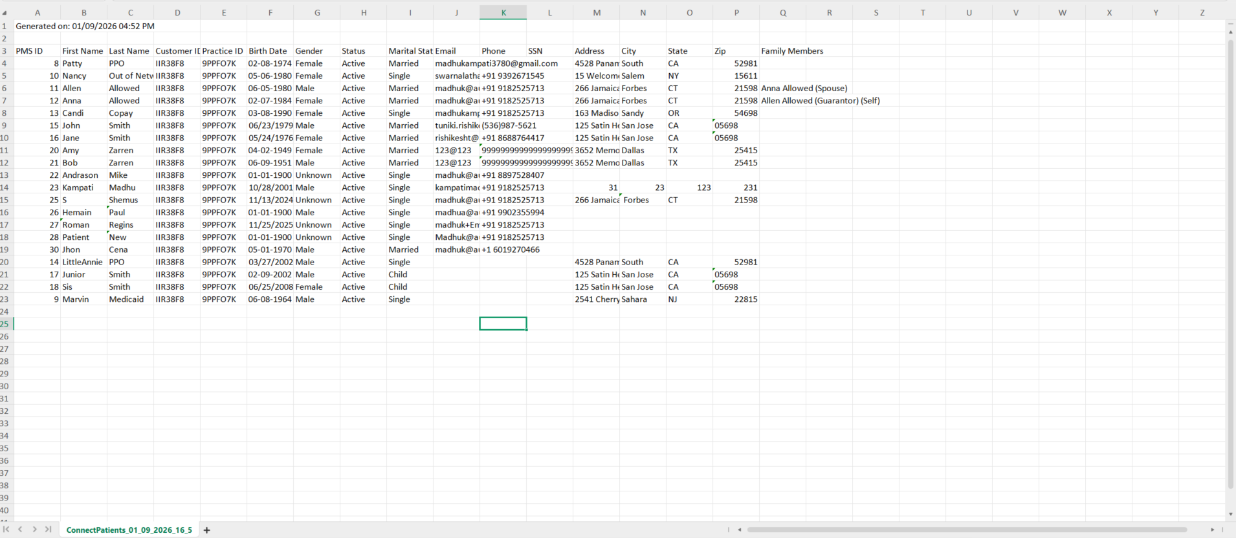Viewport: 1236px width, 538px height.
Task: Jump to last sheet using navigation arrow
Action: point(48,530)
